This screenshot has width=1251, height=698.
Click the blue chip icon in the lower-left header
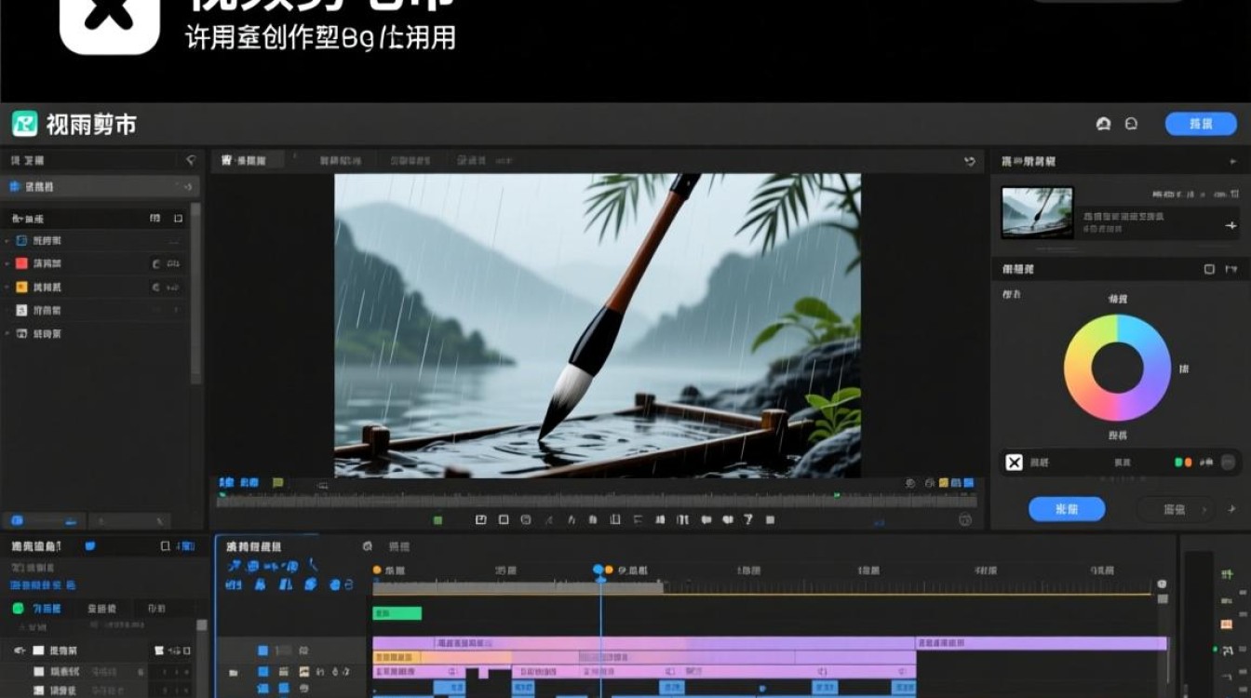[90, 546]
